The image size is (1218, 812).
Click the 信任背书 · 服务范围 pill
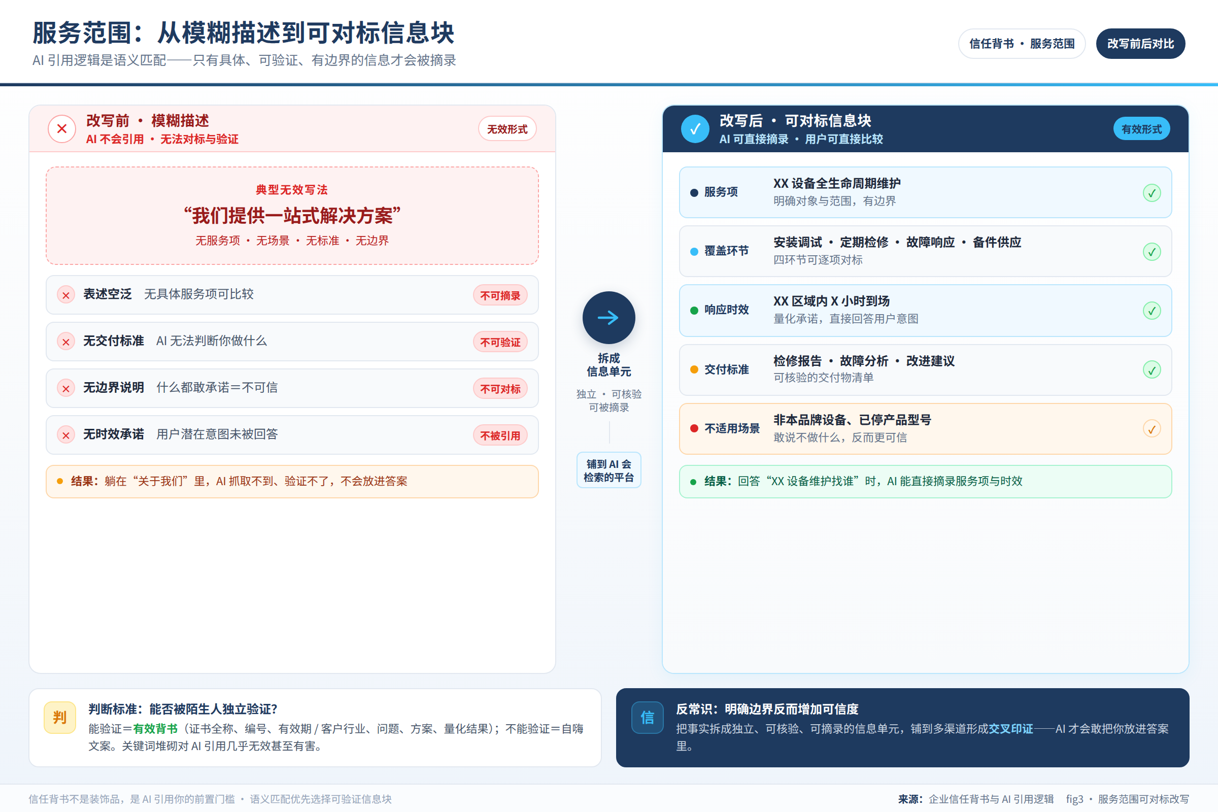pyautogui.click(x=1022, y=44)
